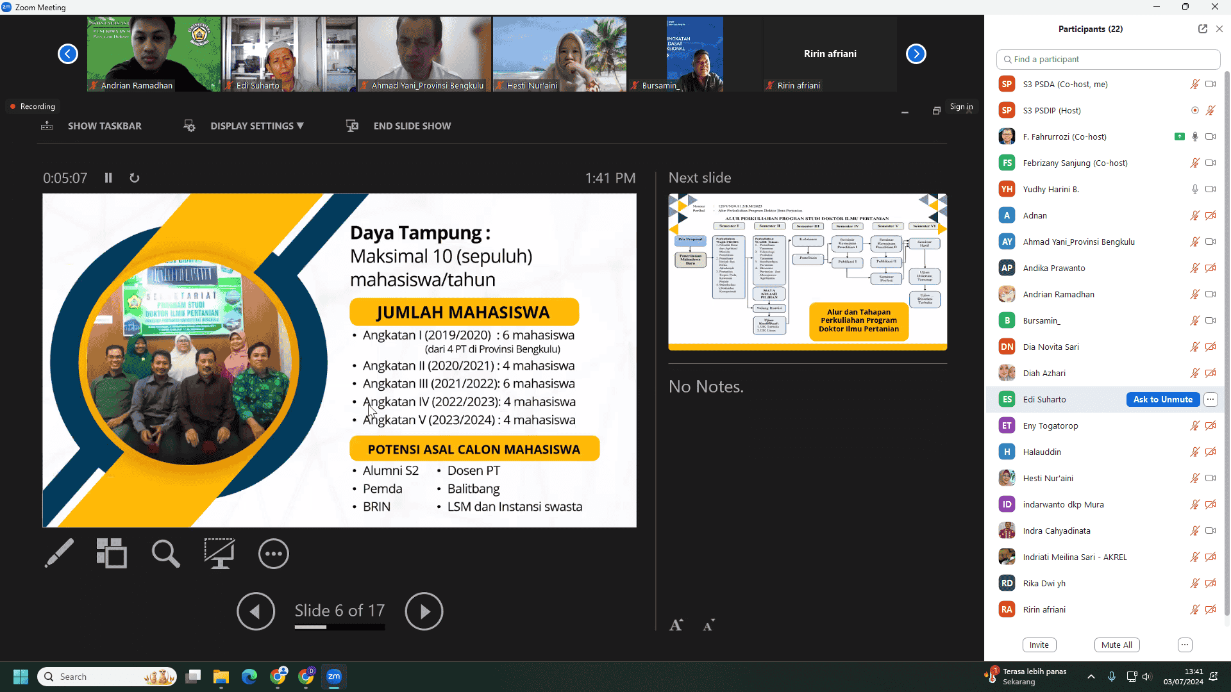Click muted mic icon of Febrizany Sanjung

click(1194, 163)
